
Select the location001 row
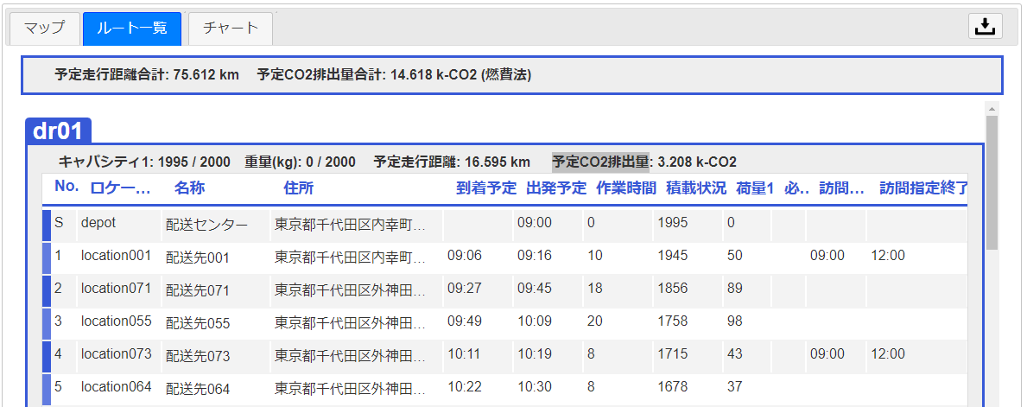116,256
